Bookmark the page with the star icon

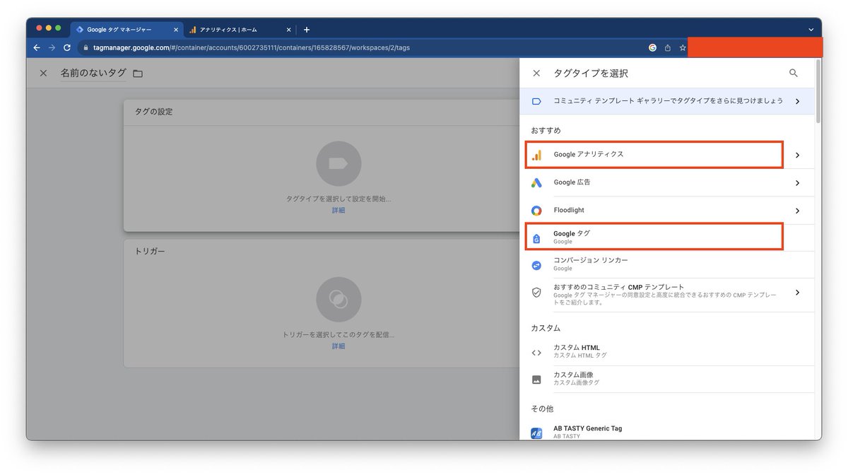tap(682, 47)
